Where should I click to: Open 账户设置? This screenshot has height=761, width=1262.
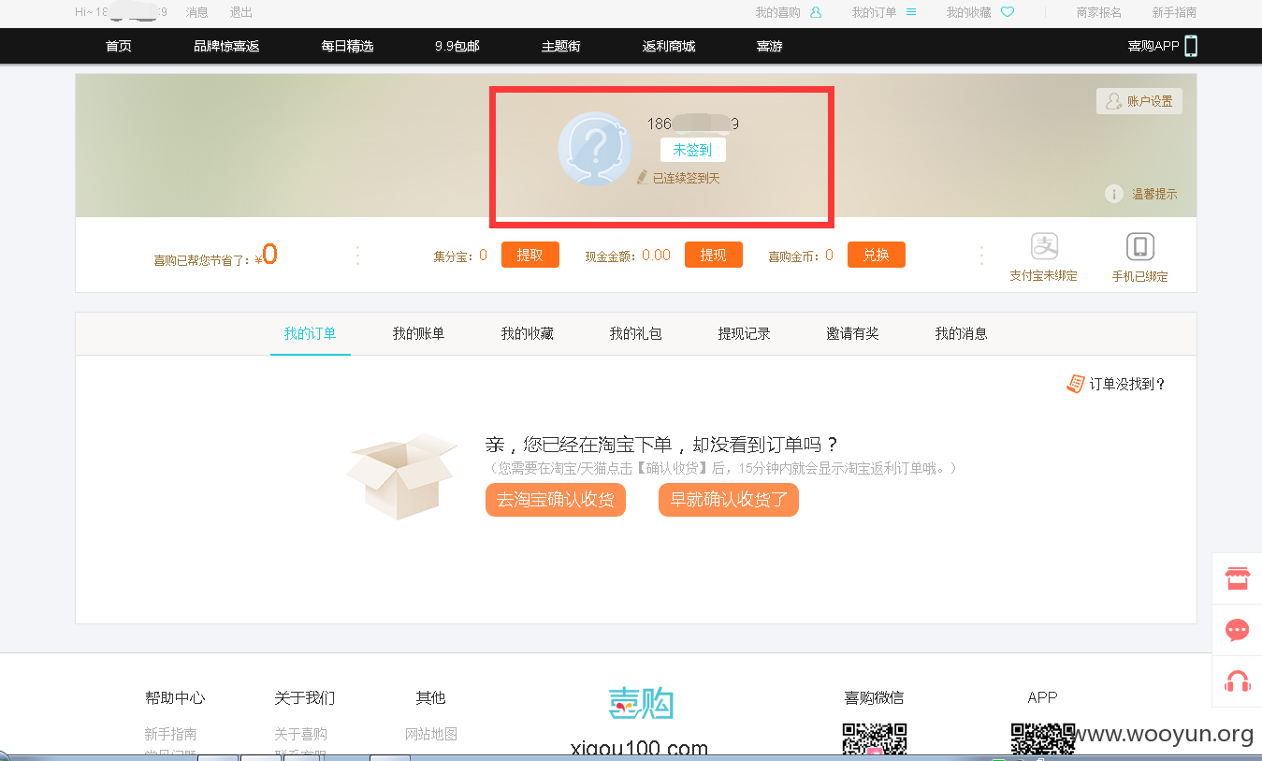pos(1139,101)
